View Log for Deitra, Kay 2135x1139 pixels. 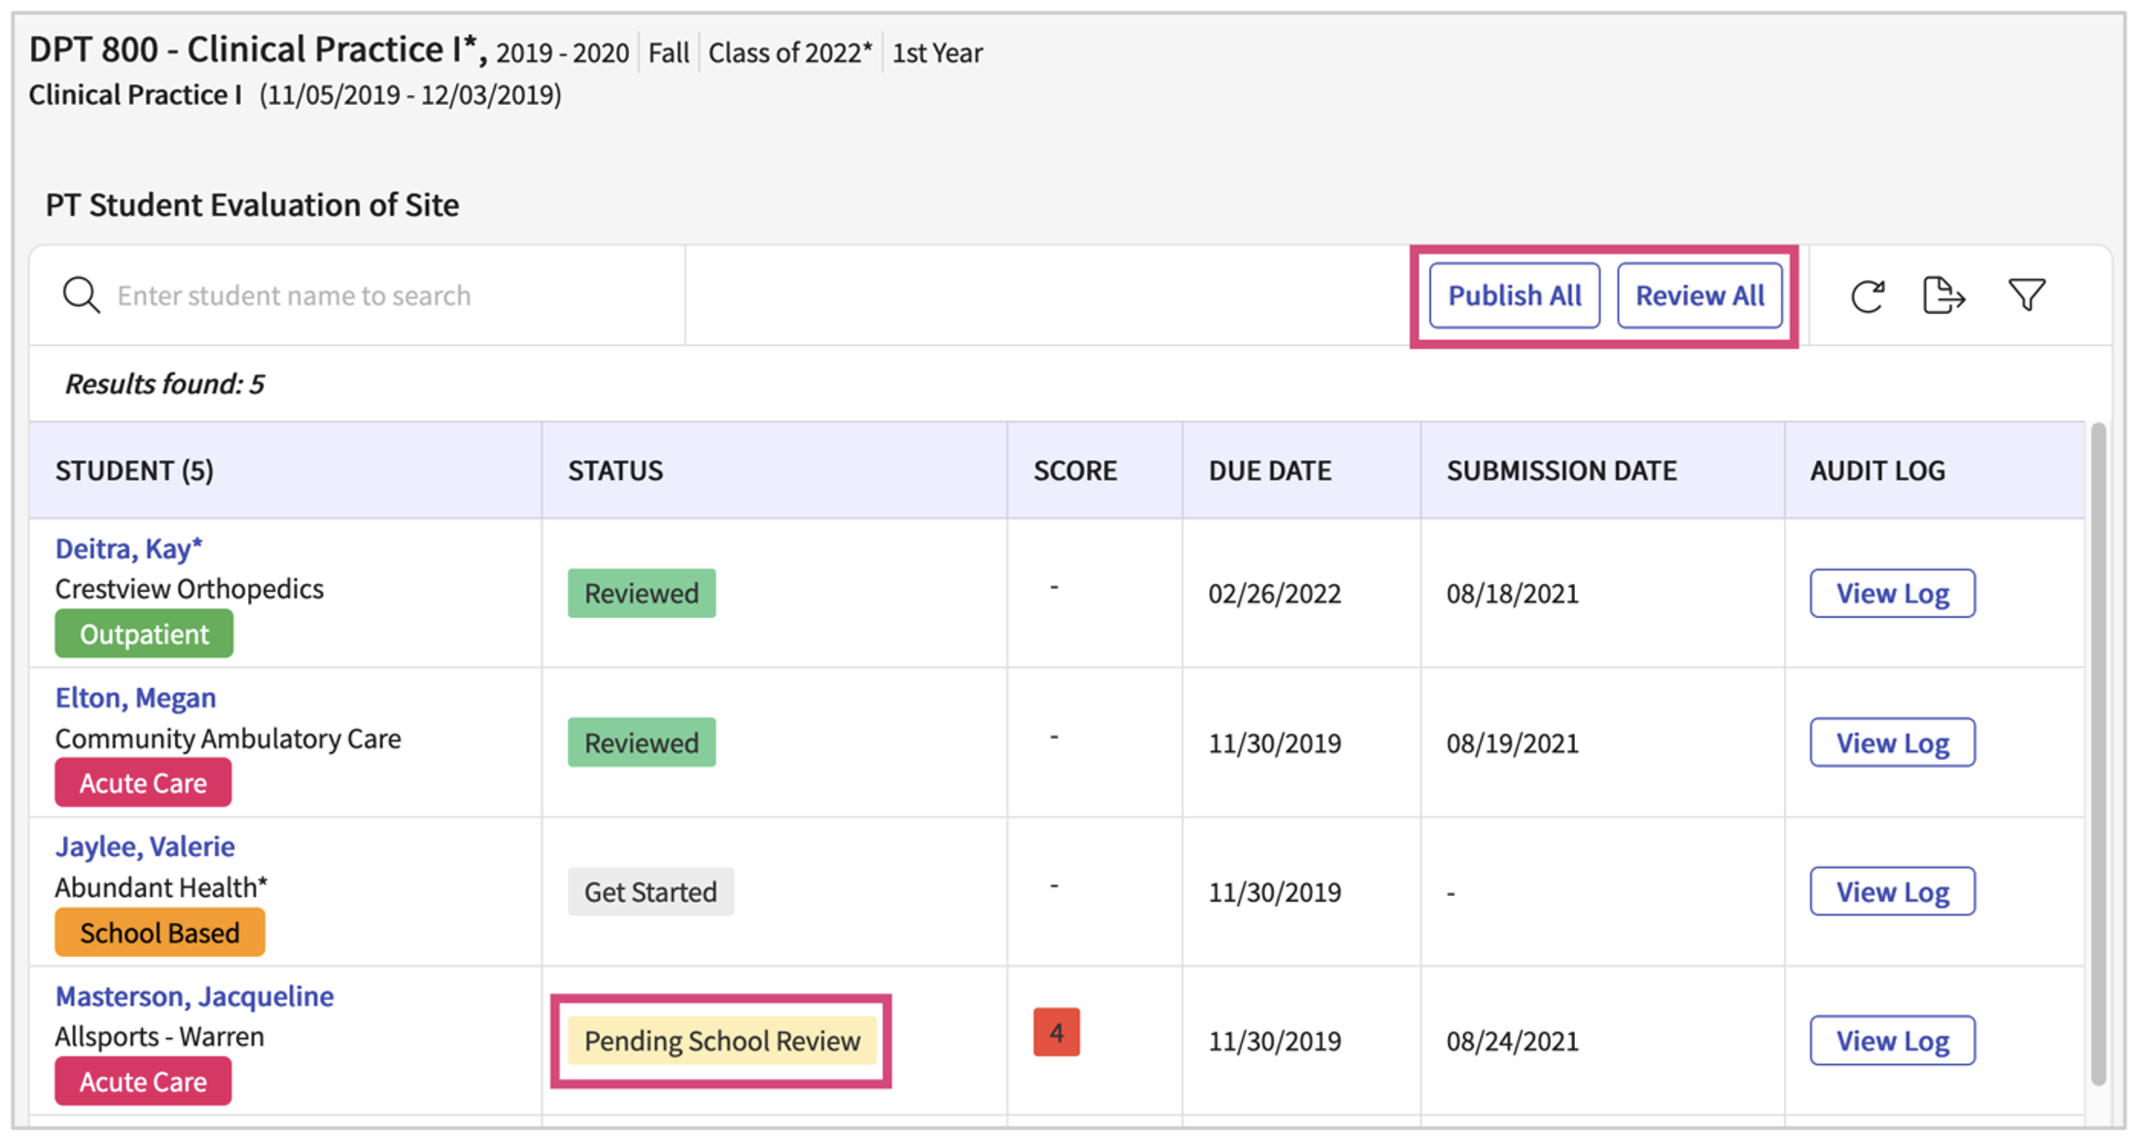(x=1891, y=594)
